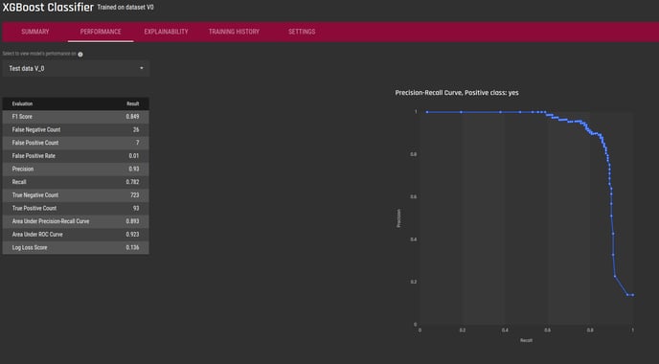The width and height of the screenshot is (659, 364).
Task: Click the Precision metric row
Action: tap(76, 169)
